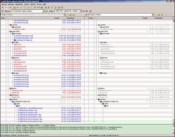Open dropdown arrow beside Show Differences button

(8, 8)
